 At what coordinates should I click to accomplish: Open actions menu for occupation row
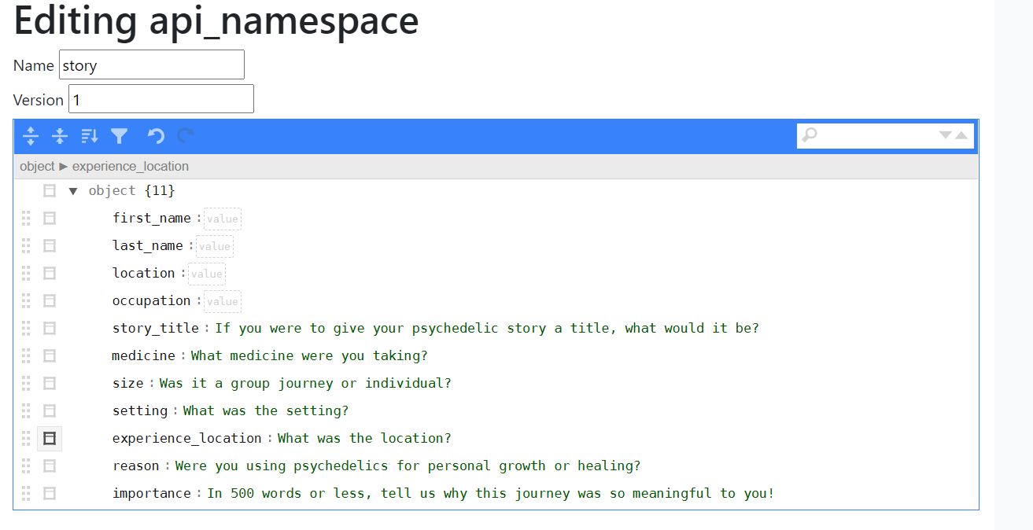pyautogui.click(x=50, y=300)
